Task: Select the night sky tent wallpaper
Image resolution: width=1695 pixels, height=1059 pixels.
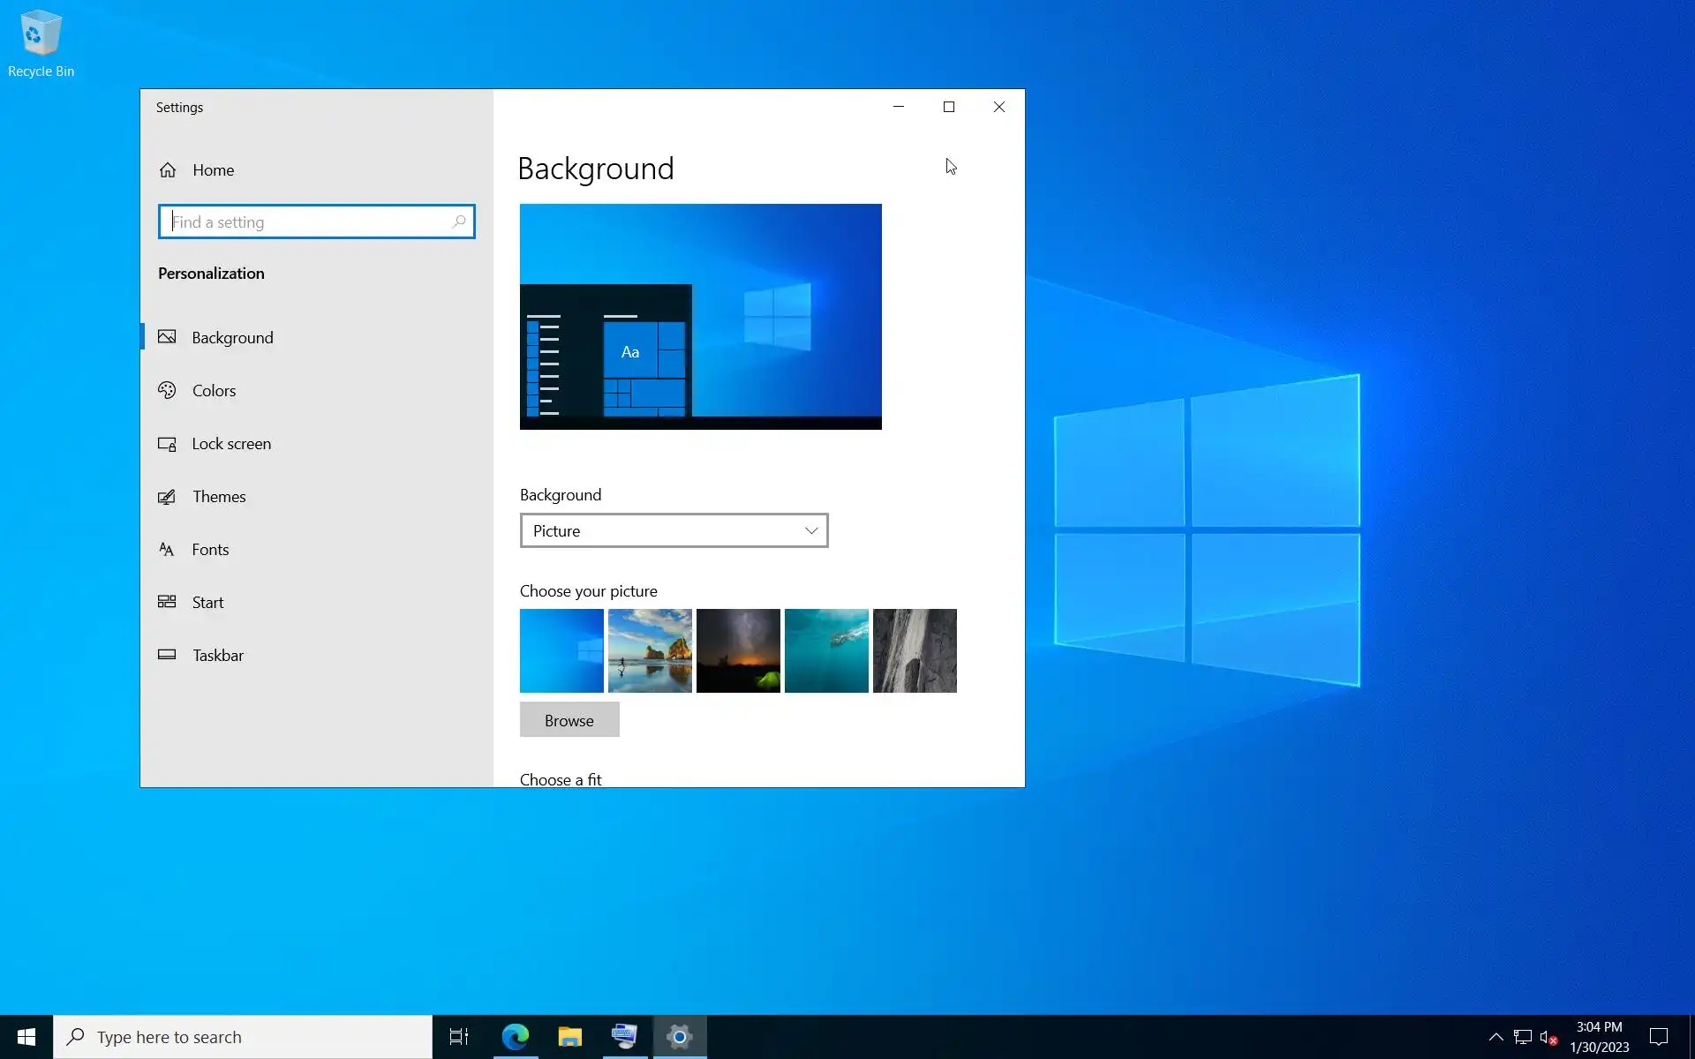Action: click(738, 650)
